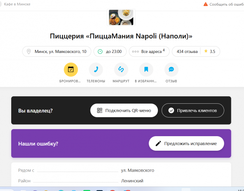Click the pencil icon in correction button

[x=158, y=144]
